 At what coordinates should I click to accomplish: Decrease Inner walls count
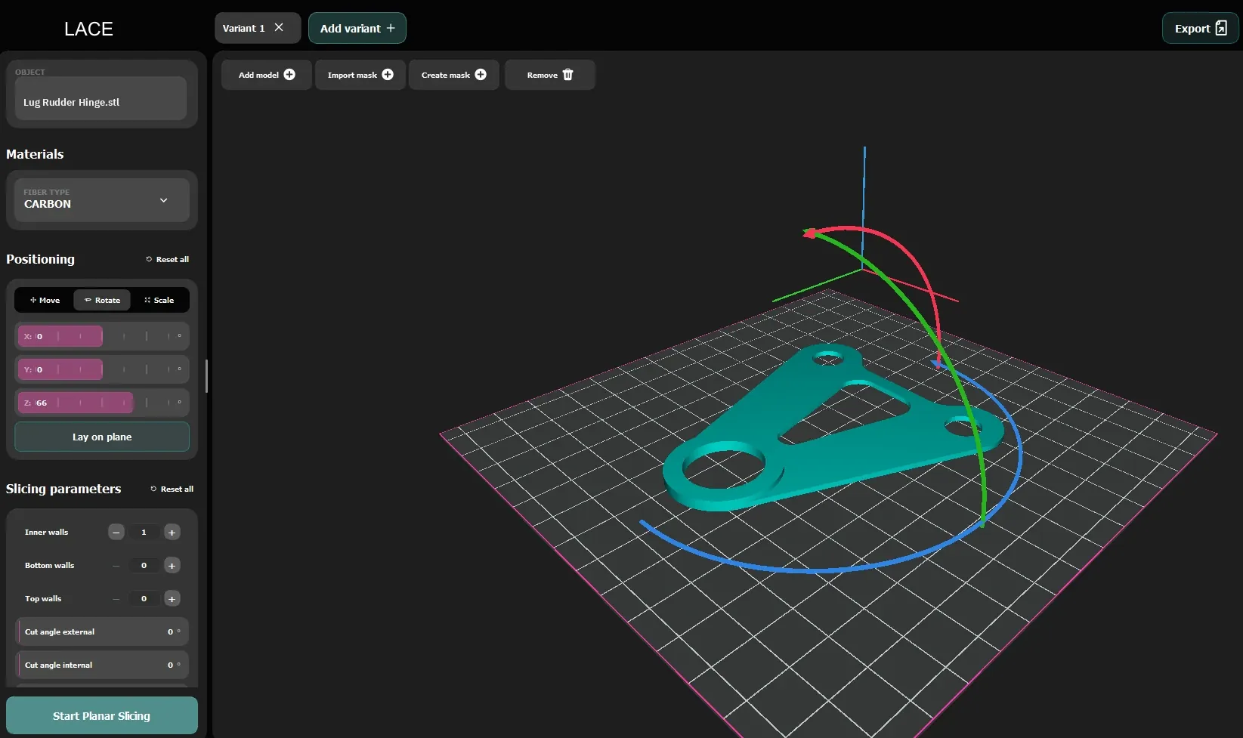[116, 532]
